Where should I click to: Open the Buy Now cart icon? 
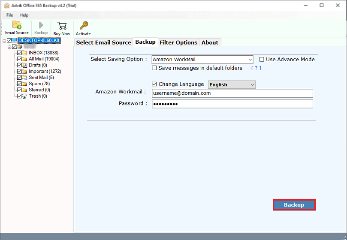[62, 26]
